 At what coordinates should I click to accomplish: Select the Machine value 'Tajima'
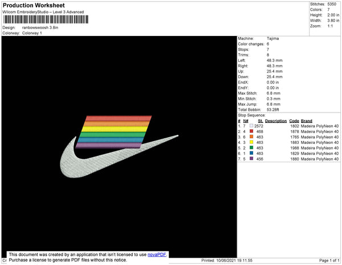point(272,38)
